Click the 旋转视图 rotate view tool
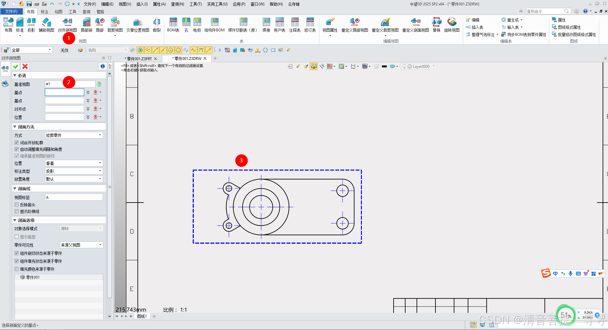The image size is (608, 330). [x=452, y=25]
